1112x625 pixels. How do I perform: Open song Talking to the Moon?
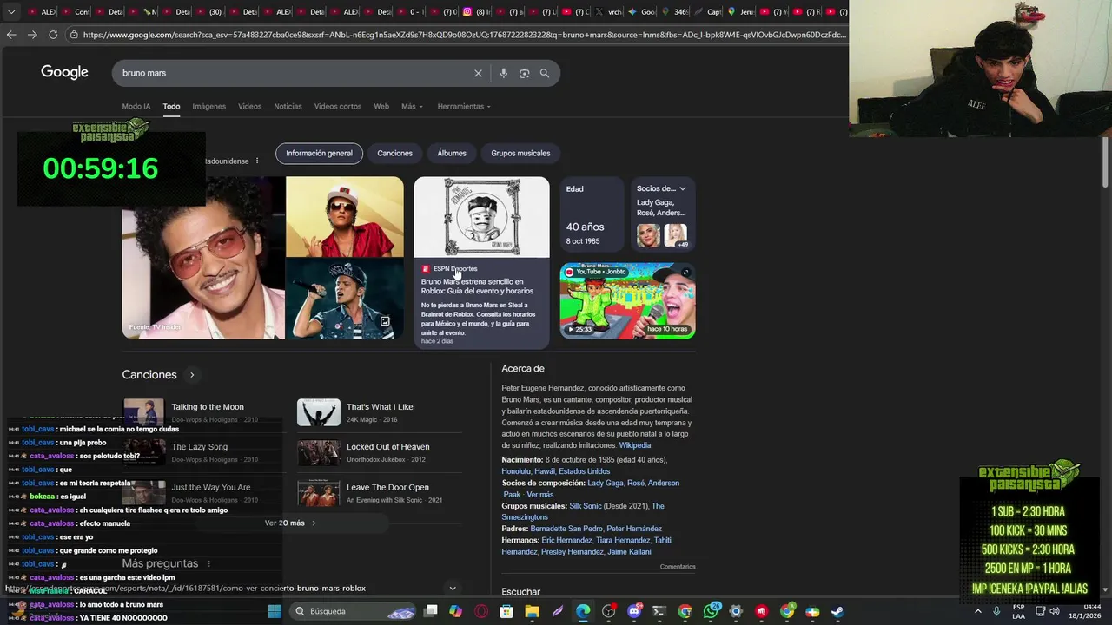[x=208, y=407]
